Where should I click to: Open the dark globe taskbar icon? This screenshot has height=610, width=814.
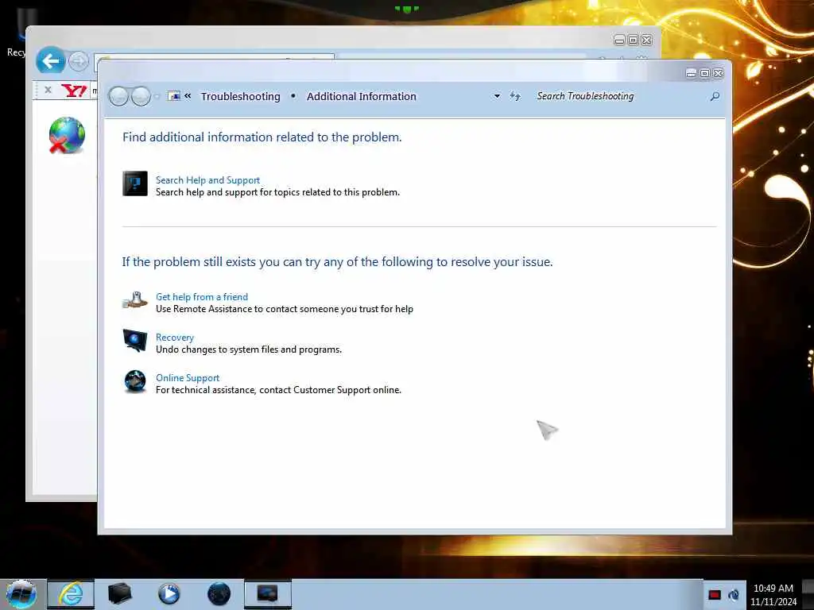(x=219, y=594)
